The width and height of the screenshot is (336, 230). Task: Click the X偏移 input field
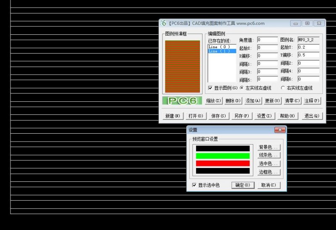pyautogui.click(x=268, y=56)
